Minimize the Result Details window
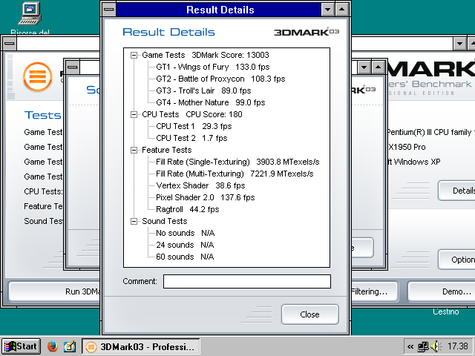This screenshot has height=356, width=475. pyautogui.click(x=327, y=10)
